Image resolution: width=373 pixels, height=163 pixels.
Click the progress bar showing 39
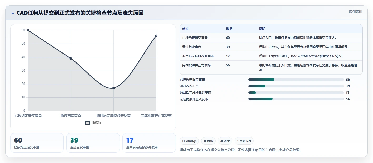coord(296,86)
